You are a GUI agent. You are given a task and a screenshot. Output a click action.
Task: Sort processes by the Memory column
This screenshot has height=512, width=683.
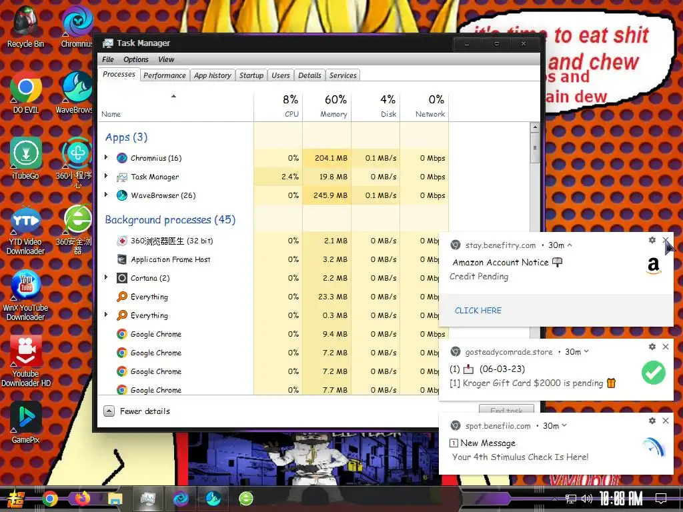(x=327, y=106)
